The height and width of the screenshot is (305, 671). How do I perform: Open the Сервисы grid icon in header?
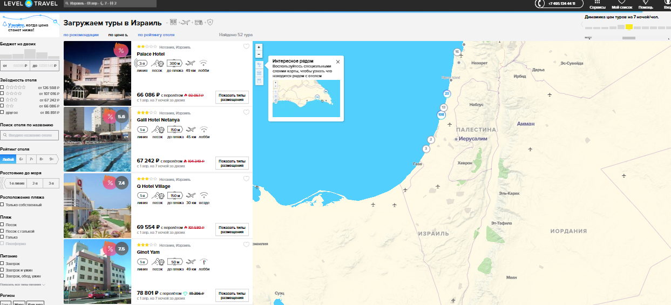tap(597, 4)
